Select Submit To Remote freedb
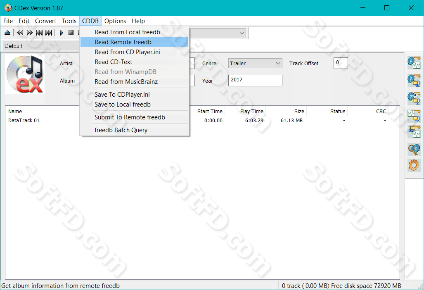The height and width of the screenshot is (290, 424). 135,117
